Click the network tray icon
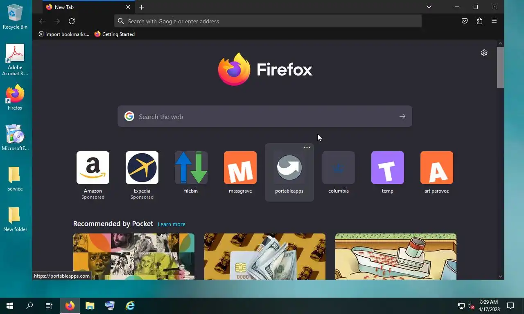 (x=461, y=306)
